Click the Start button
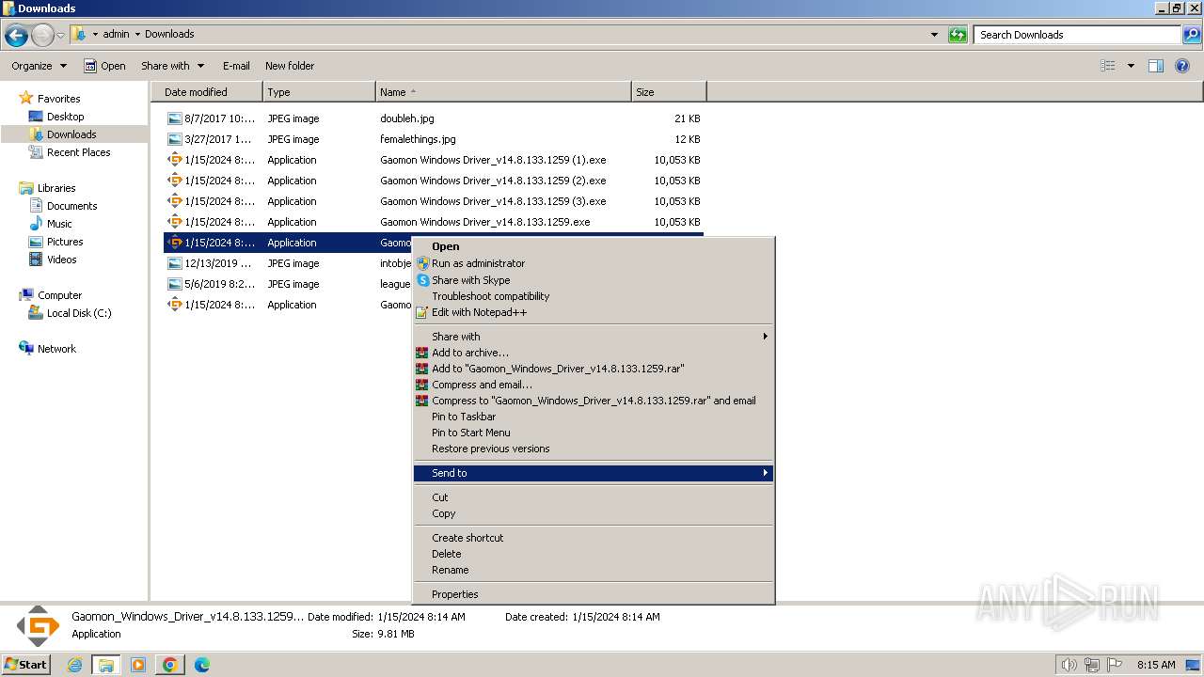This screenshot has height=677, width=1204. pos(26,664)
